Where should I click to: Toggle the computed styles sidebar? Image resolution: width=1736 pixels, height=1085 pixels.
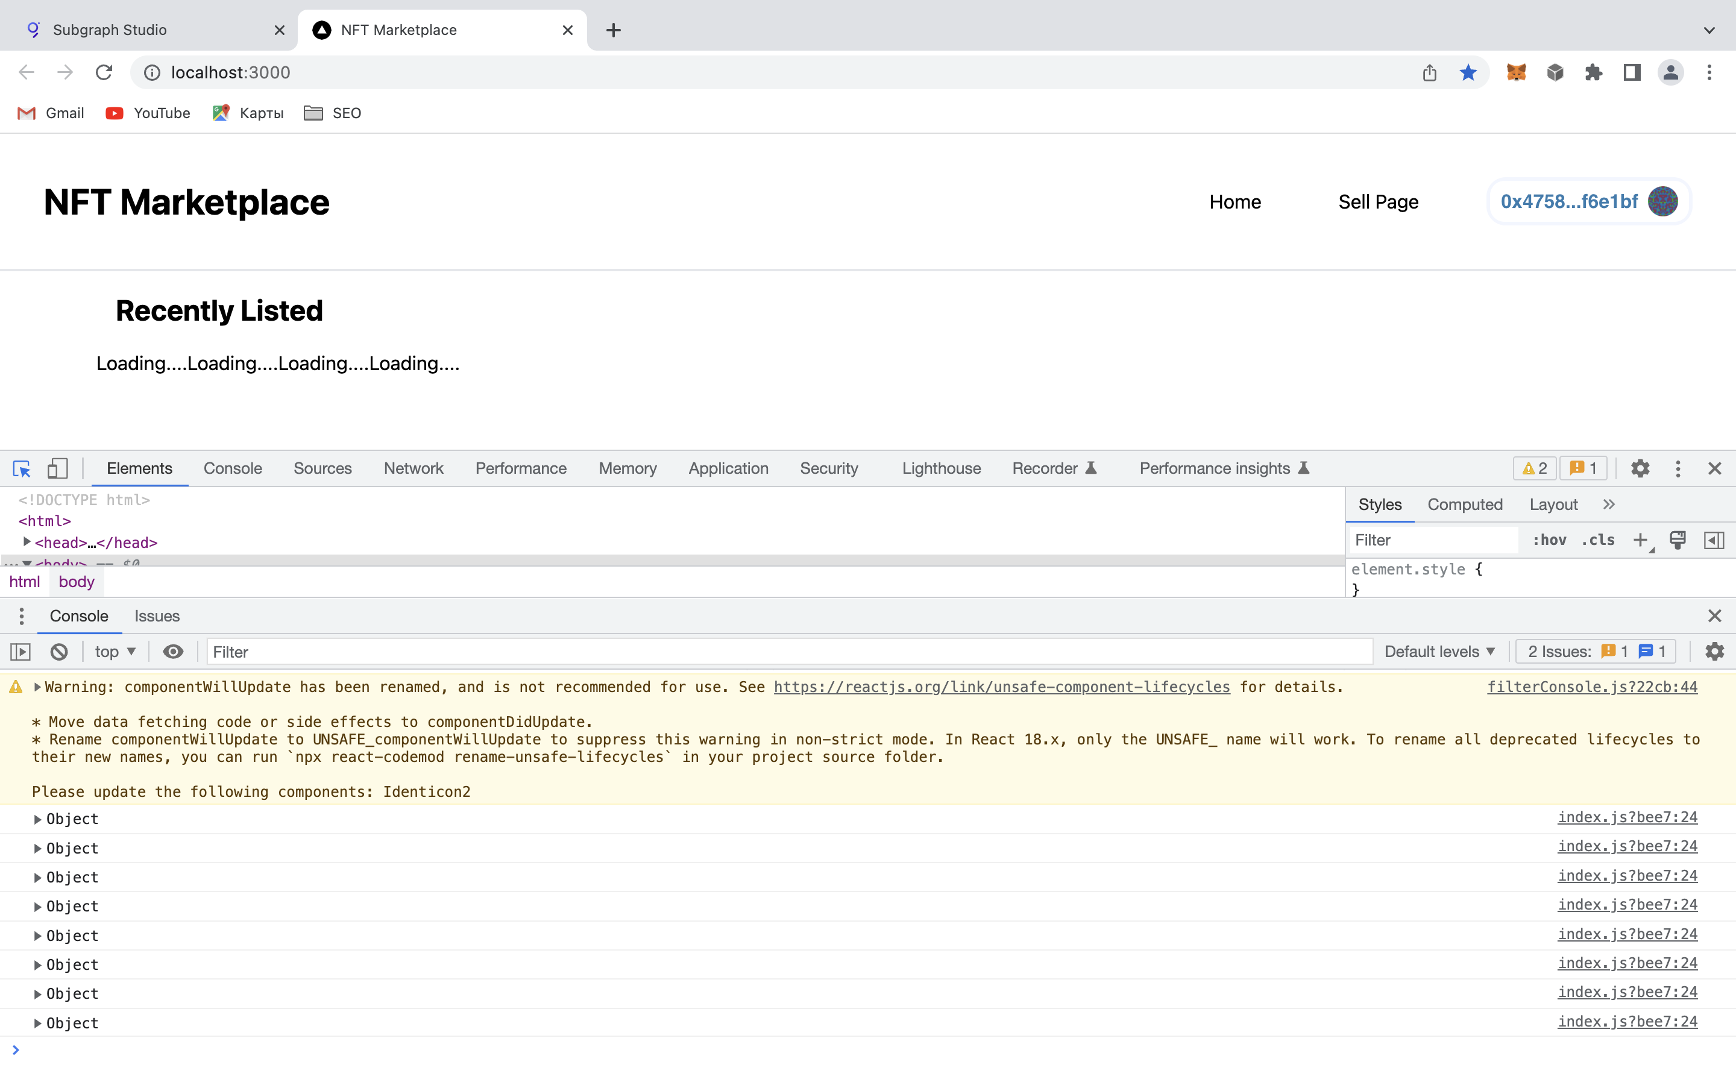[1714, 540]
